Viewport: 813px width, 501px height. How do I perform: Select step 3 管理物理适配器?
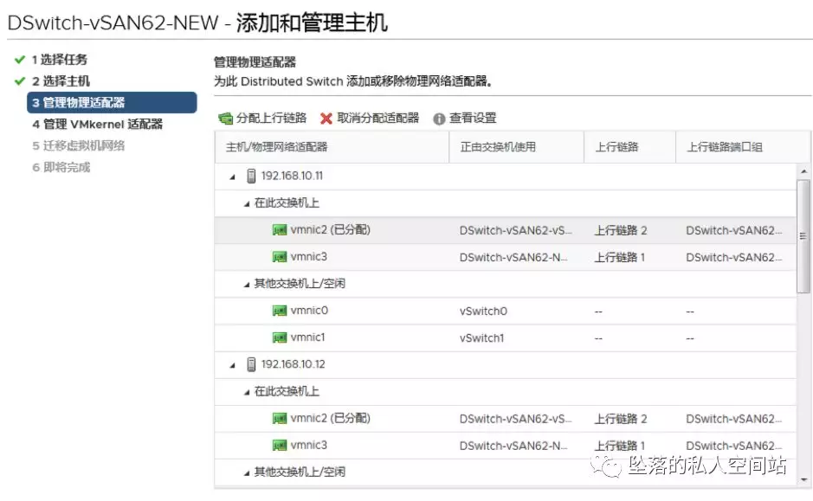[112, 103]
